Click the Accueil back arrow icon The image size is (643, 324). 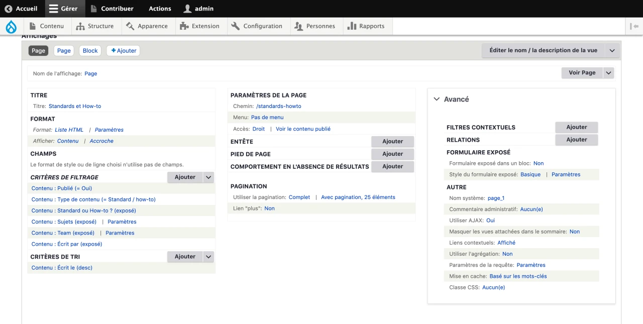coord(8,9)
